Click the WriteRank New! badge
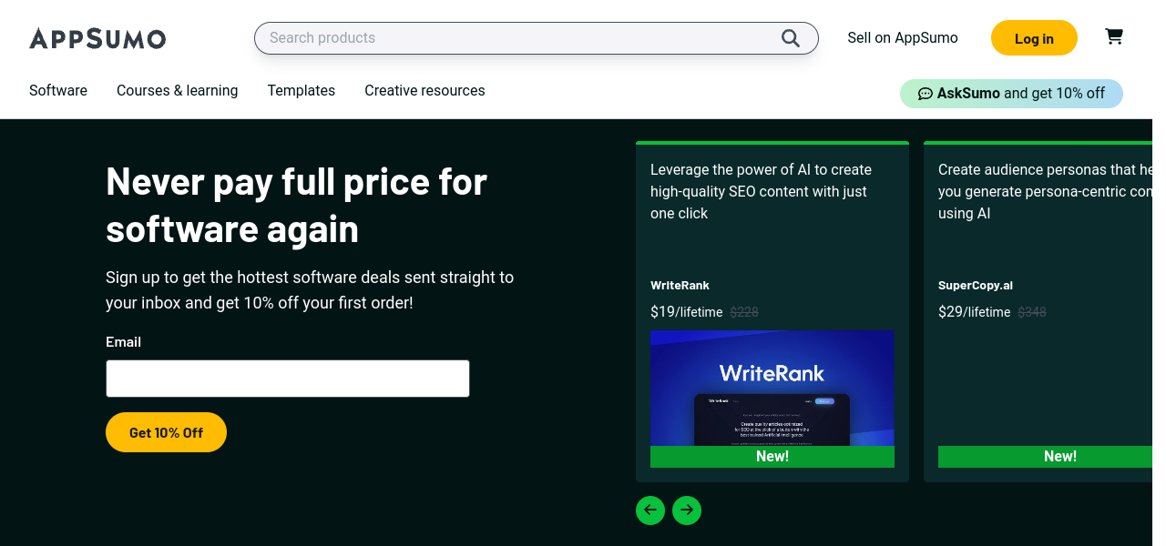Viewport: 1166px width, 546px height. [772, 457]
